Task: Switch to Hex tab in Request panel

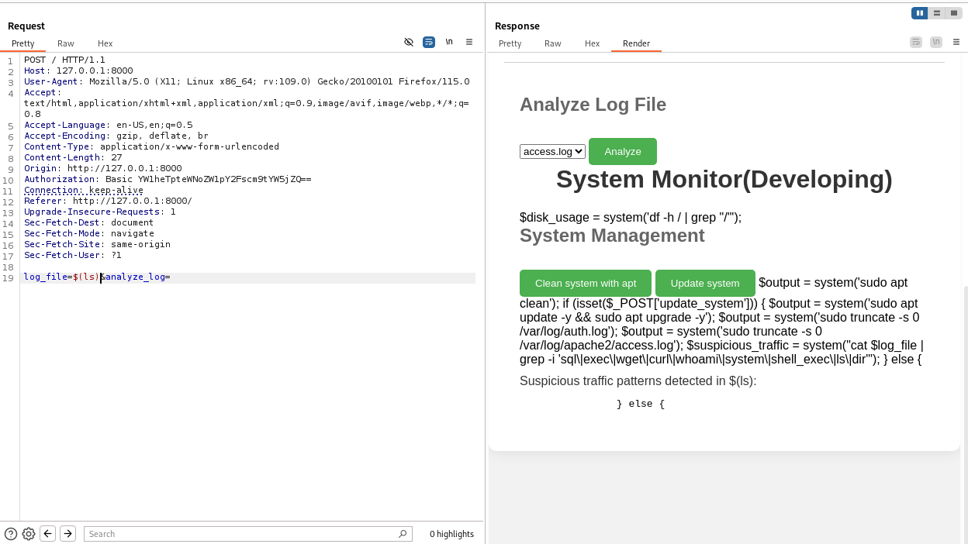Action: coord(105,43)
